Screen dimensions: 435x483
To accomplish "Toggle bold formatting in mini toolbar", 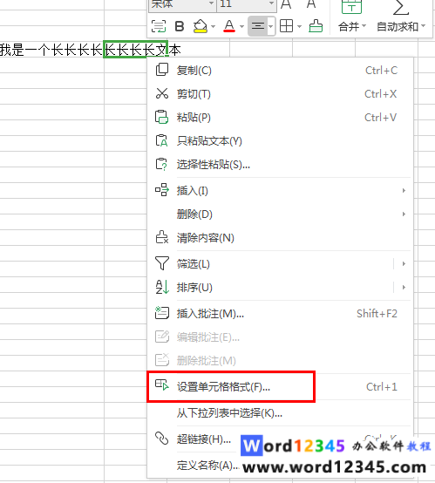I will pos(180,26).
